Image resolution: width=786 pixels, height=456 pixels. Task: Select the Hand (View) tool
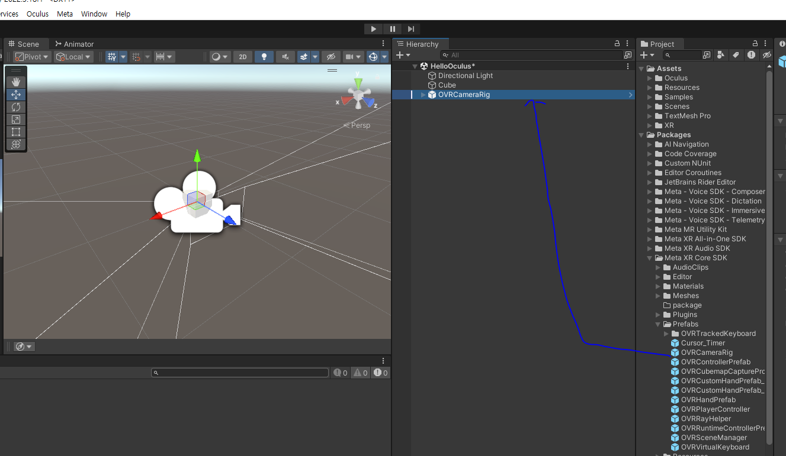click(x=16, y=82)
